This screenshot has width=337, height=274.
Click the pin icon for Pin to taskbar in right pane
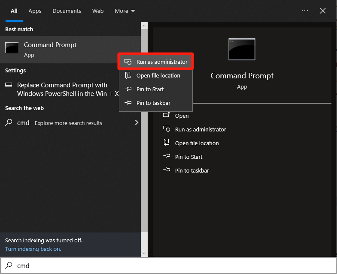[x=167, y=170]
